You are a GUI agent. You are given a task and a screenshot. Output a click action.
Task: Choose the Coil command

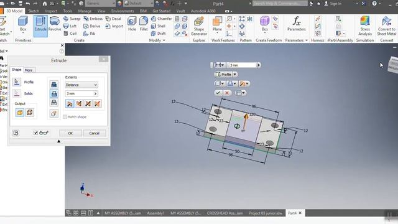[70, 33]
